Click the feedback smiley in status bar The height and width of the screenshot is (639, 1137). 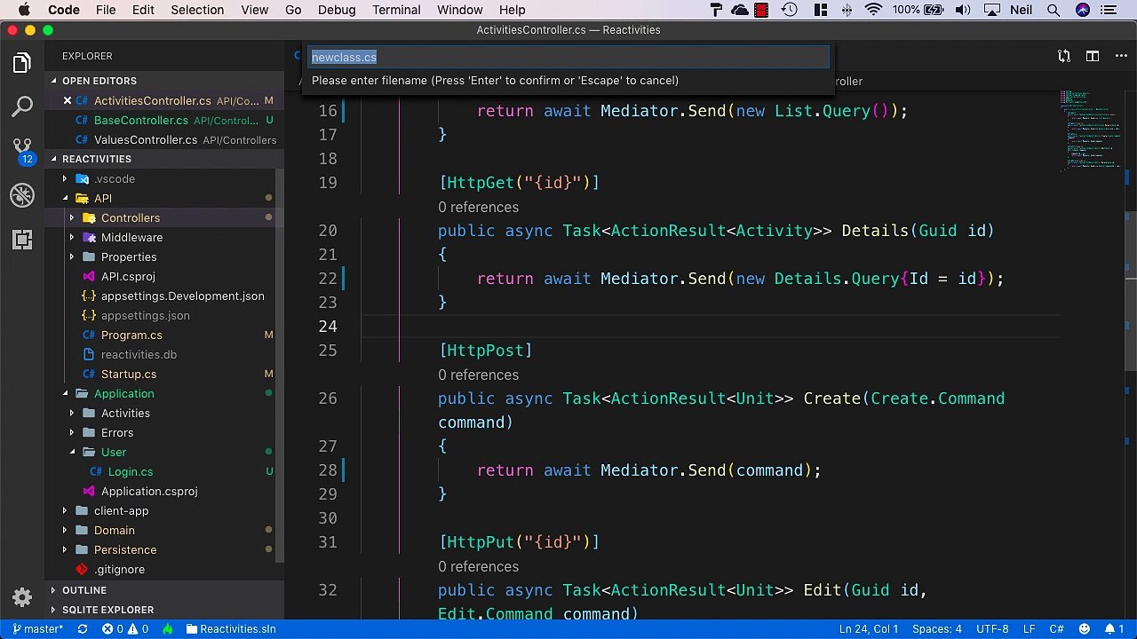pyautogui.click(x=1082, y=628)
